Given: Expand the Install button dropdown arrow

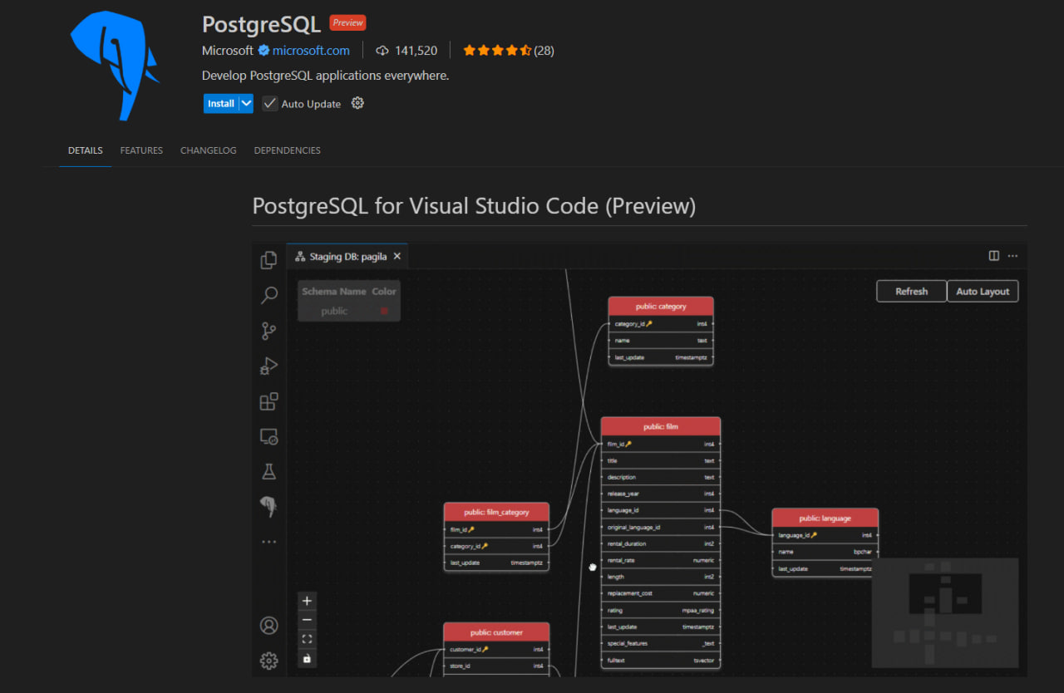Looking at the screenshot, I should 246,103.
